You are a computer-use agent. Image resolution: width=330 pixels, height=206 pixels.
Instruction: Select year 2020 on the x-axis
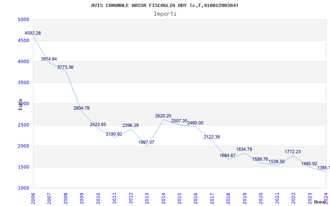pyautogui.click(x=261, y=198)
